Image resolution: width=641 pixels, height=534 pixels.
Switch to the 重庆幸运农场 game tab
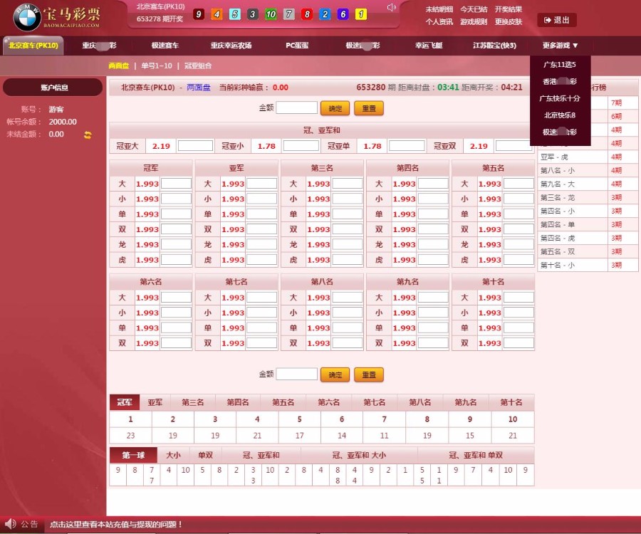pyautogui.click(x=231, y=46)
